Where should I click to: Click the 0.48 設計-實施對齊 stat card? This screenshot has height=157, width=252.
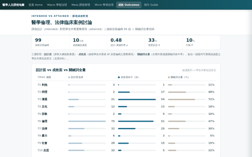[x=126, y=42]
